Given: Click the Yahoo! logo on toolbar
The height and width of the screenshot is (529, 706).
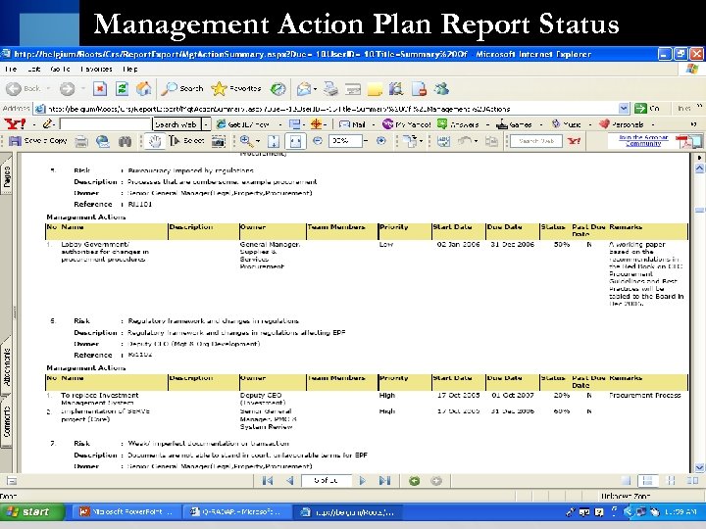Looking at the screenshot, I should (15, 123).
